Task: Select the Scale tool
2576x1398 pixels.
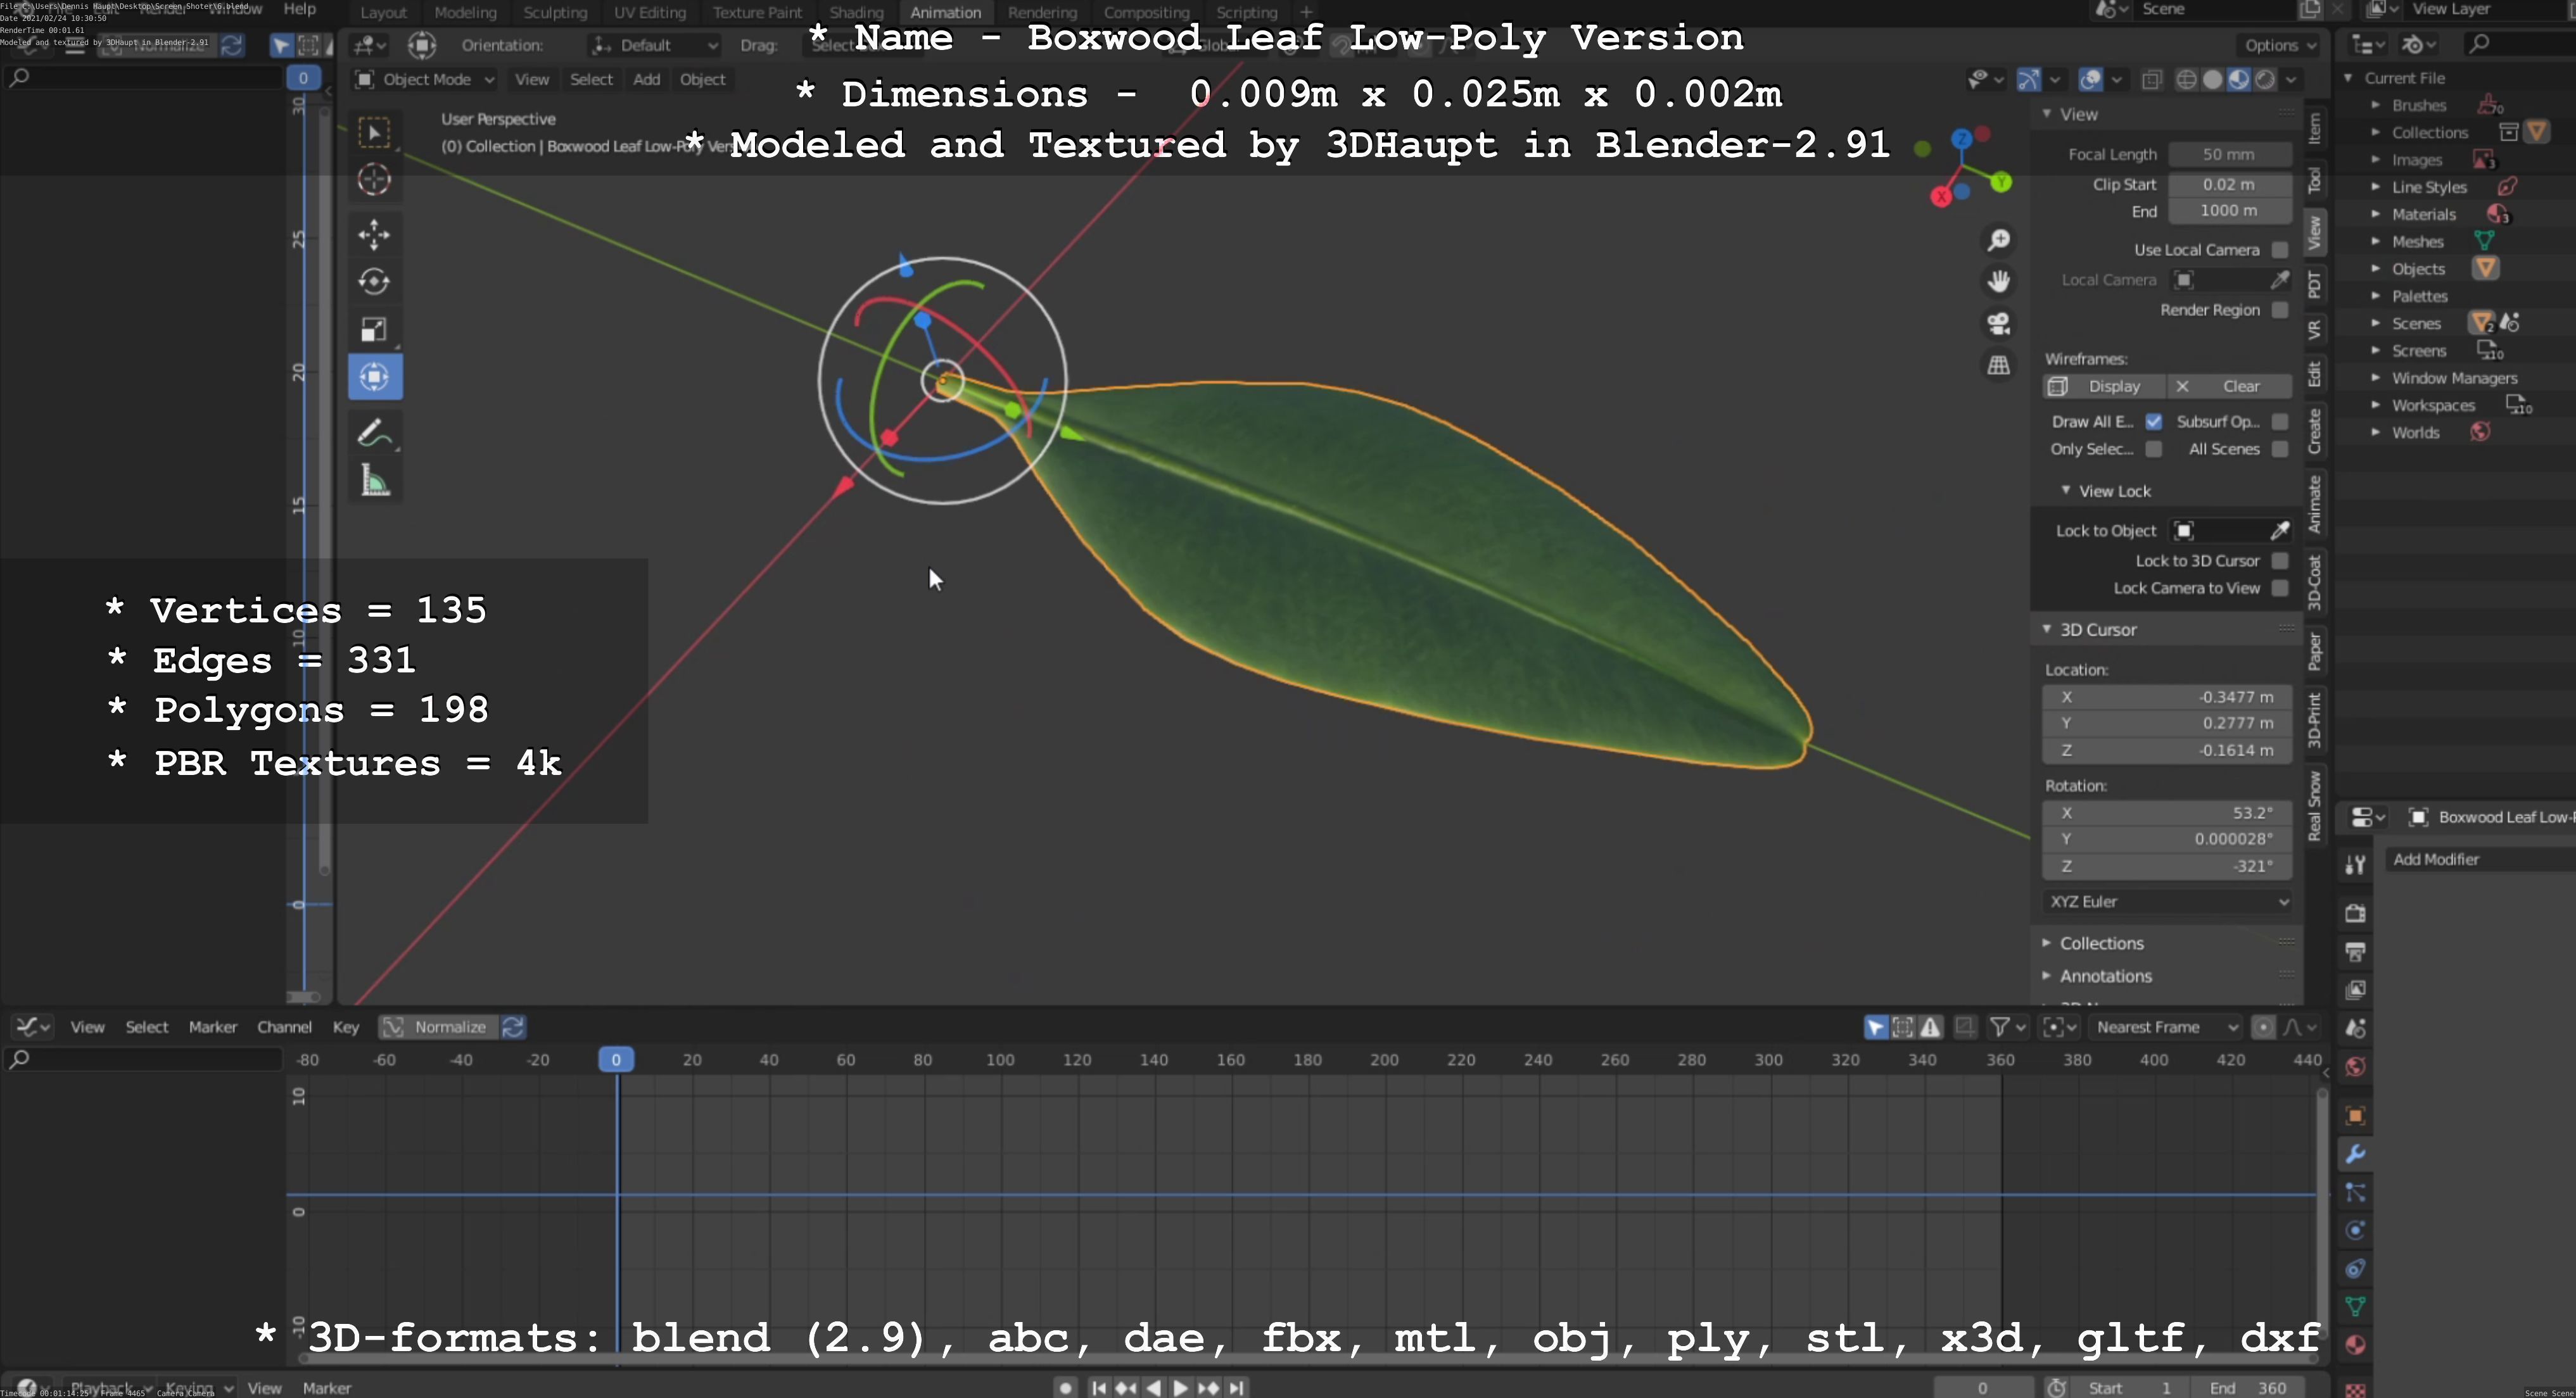Action: tap(375, 330)
